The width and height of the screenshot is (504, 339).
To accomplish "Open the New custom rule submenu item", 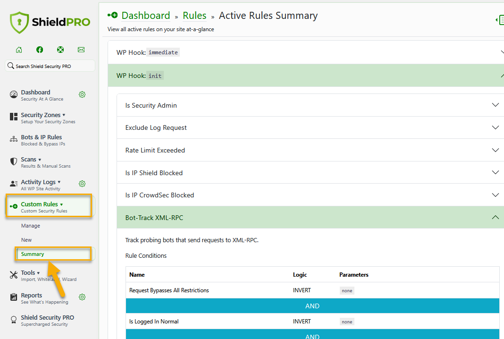I will point(26,240).
